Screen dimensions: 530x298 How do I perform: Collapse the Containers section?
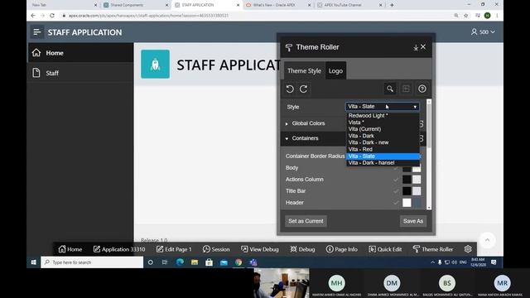(x=287, y=138)
